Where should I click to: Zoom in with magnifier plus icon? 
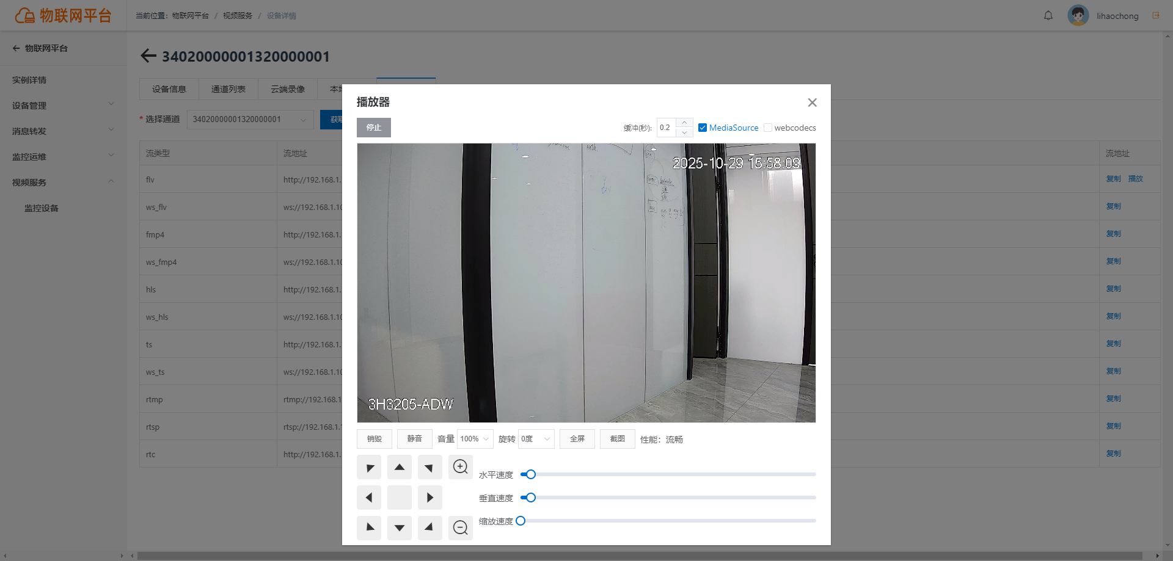pos(461,467)
